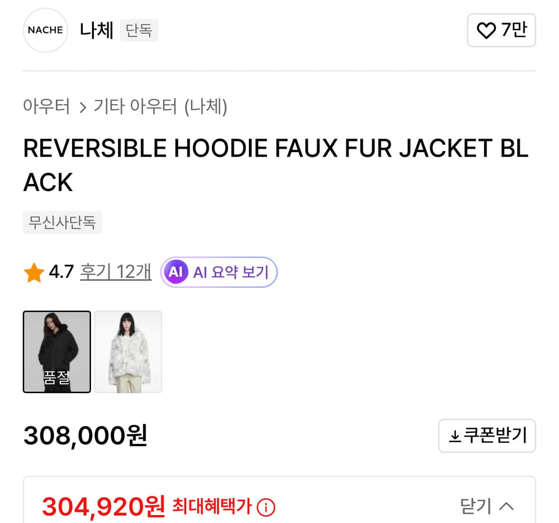Click the info icon beside 최대혜택가
The height and width of the screenshot is (523, 559).
click(266, 507)
